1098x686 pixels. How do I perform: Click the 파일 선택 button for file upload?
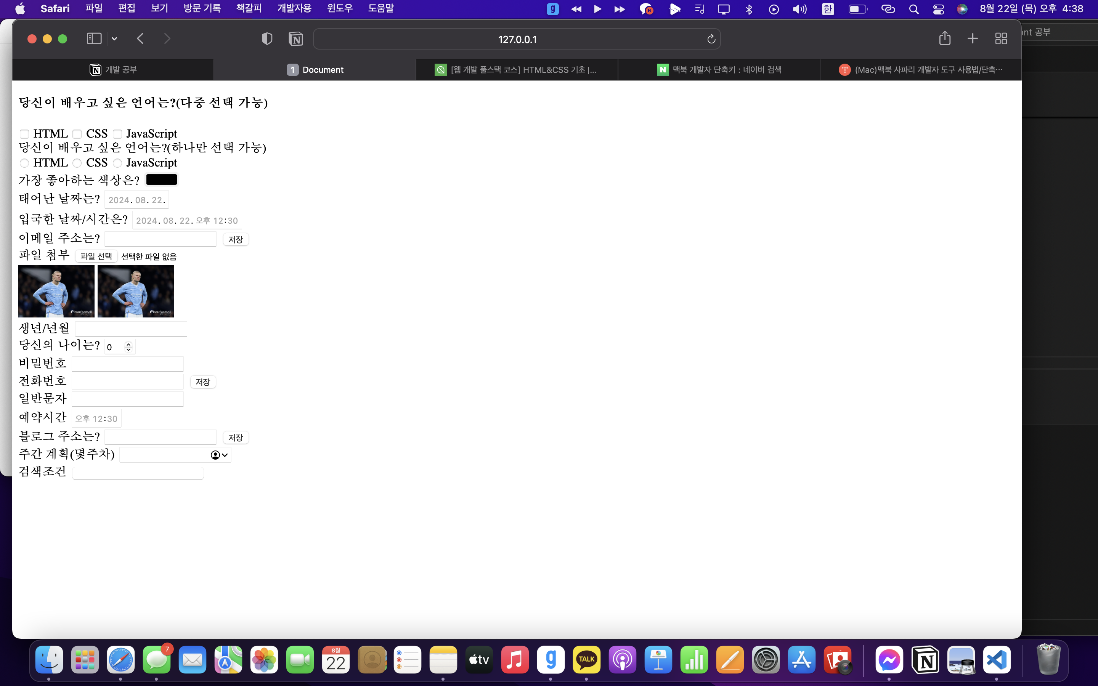[95, 256]
